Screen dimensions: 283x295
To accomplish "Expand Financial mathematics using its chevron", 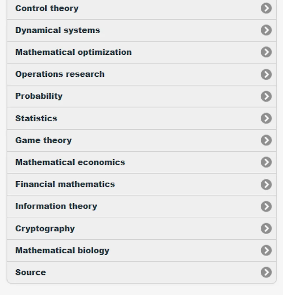I will [266, 184].
